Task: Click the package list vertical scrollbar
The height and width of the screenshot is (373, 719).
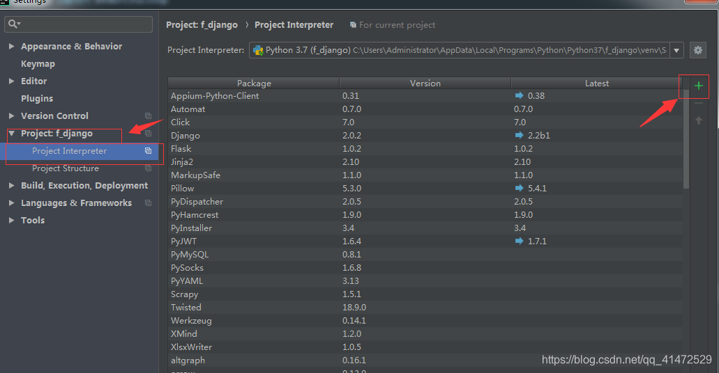Action: coord(686,139)
